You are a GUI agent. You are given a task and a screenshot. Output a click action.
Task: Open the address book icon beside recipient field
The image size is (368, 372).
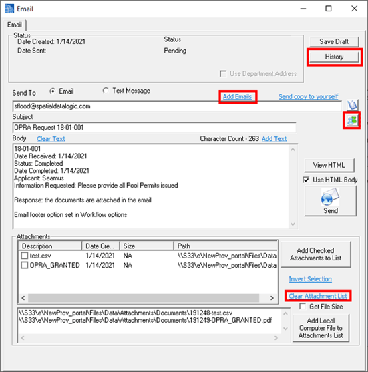point(353,105)
